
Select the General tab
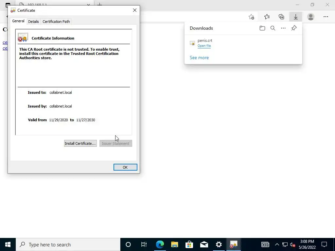(x=18, y=21)
